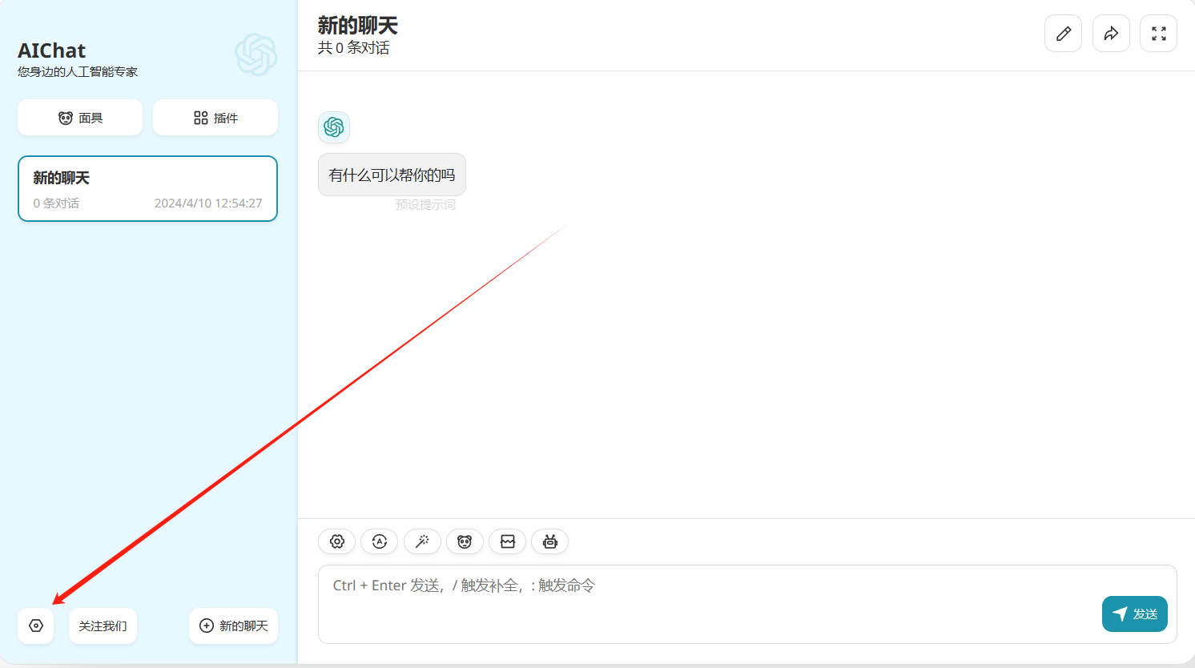The image size is (1195, 668).
Task: Open chat settings gear above the input box
Action: (x=337, y=541)
